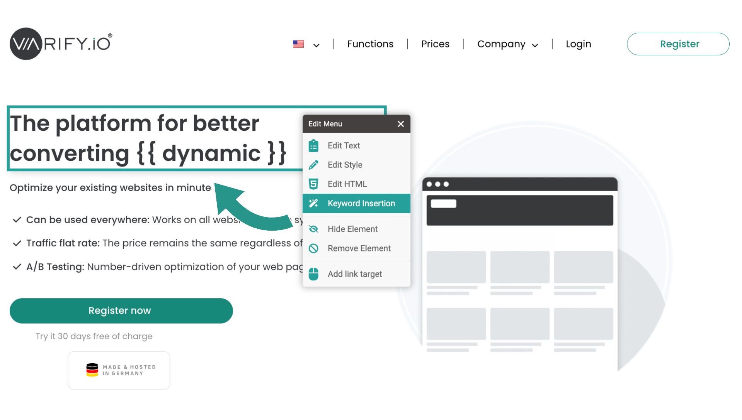Click the Made & Hosted in Germany badge
Screen dimensions: 742x420
pyautogui.click(x=119, y=370)
